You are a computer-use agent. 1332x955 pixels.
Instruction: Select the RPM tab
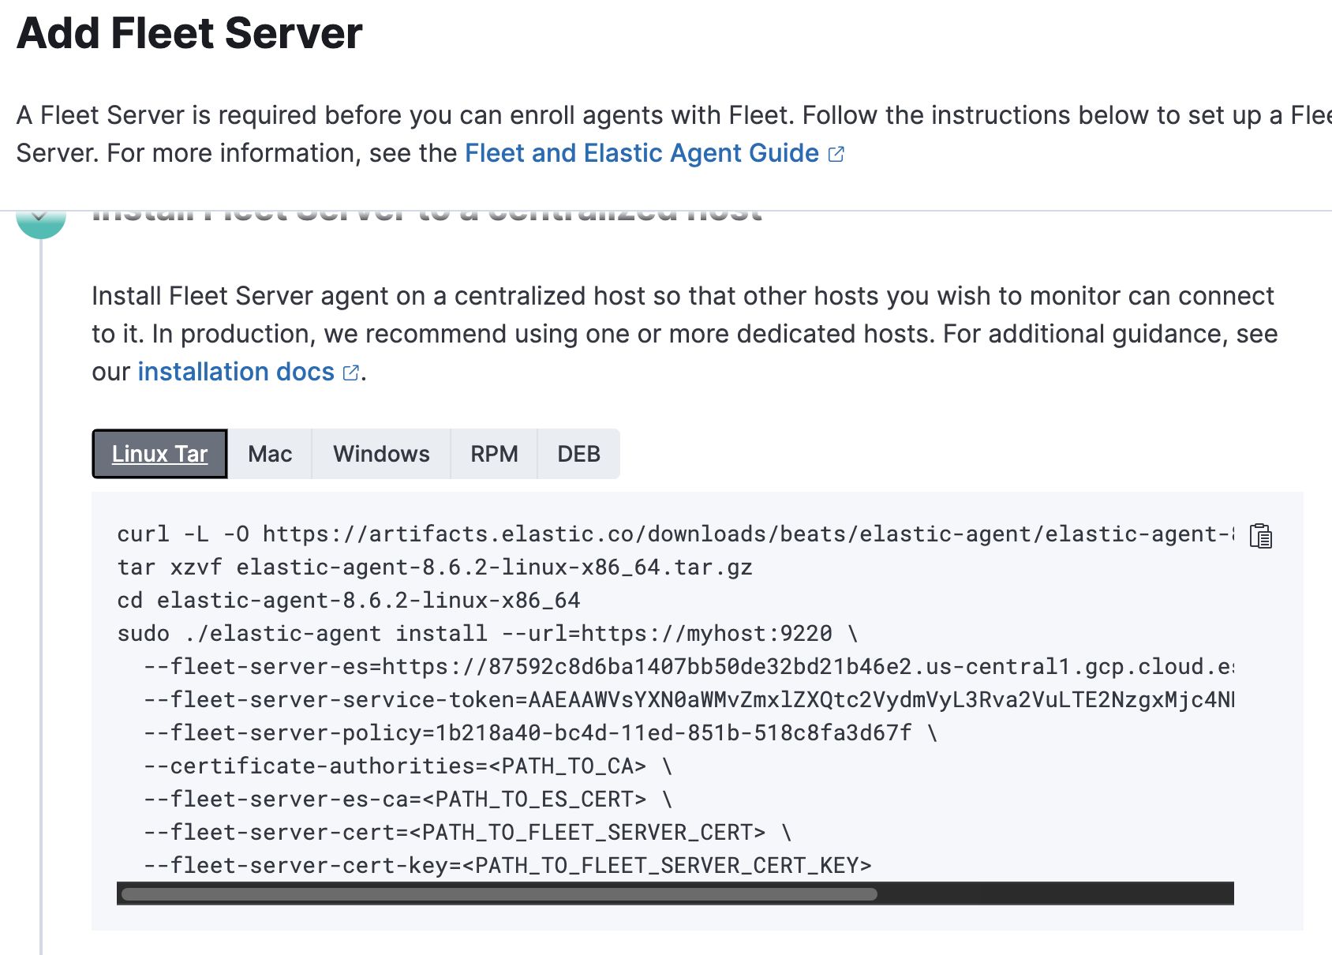pyautogui.click(x=493, y=454)
